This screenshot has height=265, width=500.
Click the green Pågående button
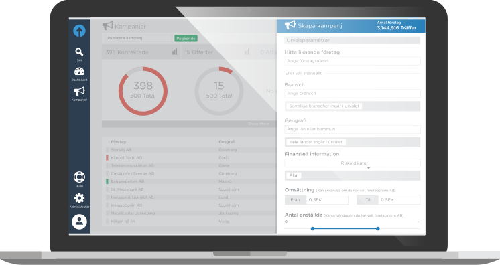tap(186, 38)
